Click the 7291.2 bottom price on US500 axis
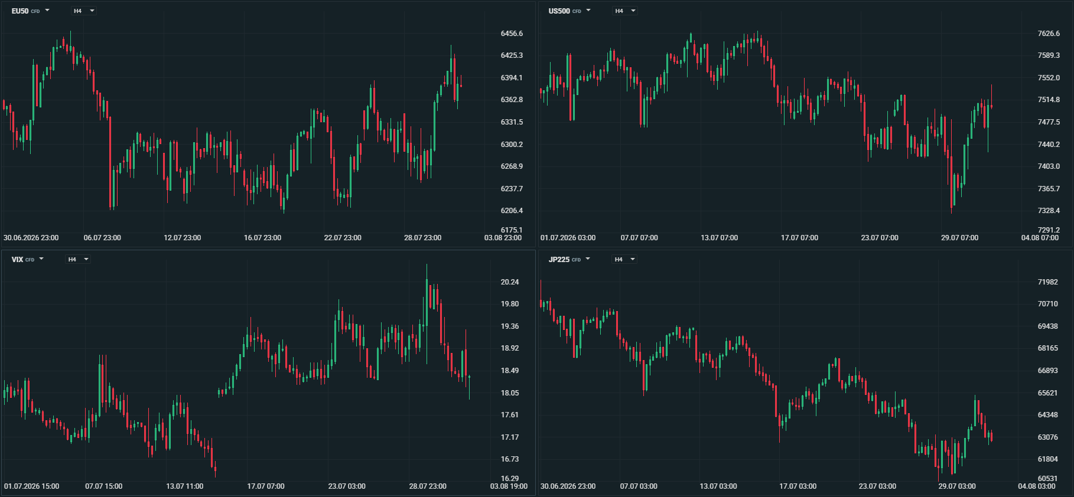Image resolution: width=1074 pixels, height=497 pixels. 1049,230
